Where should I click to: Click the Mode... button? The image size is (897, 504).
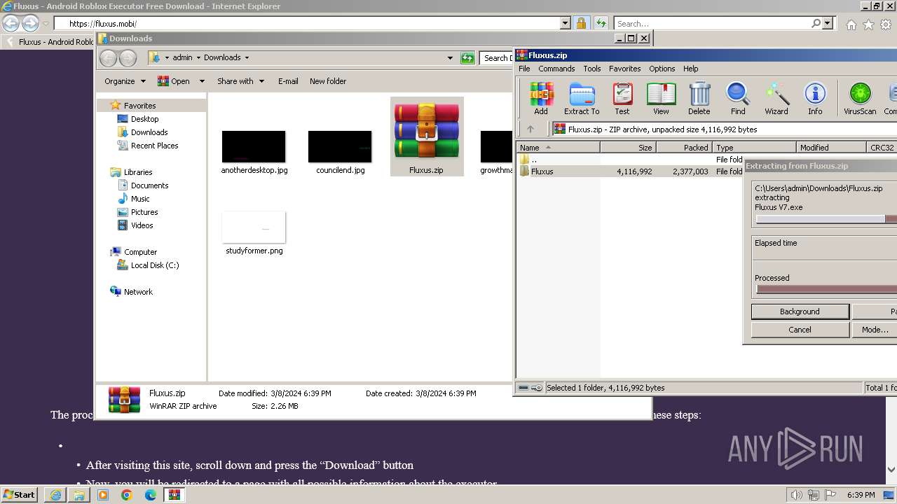[874, 330]
